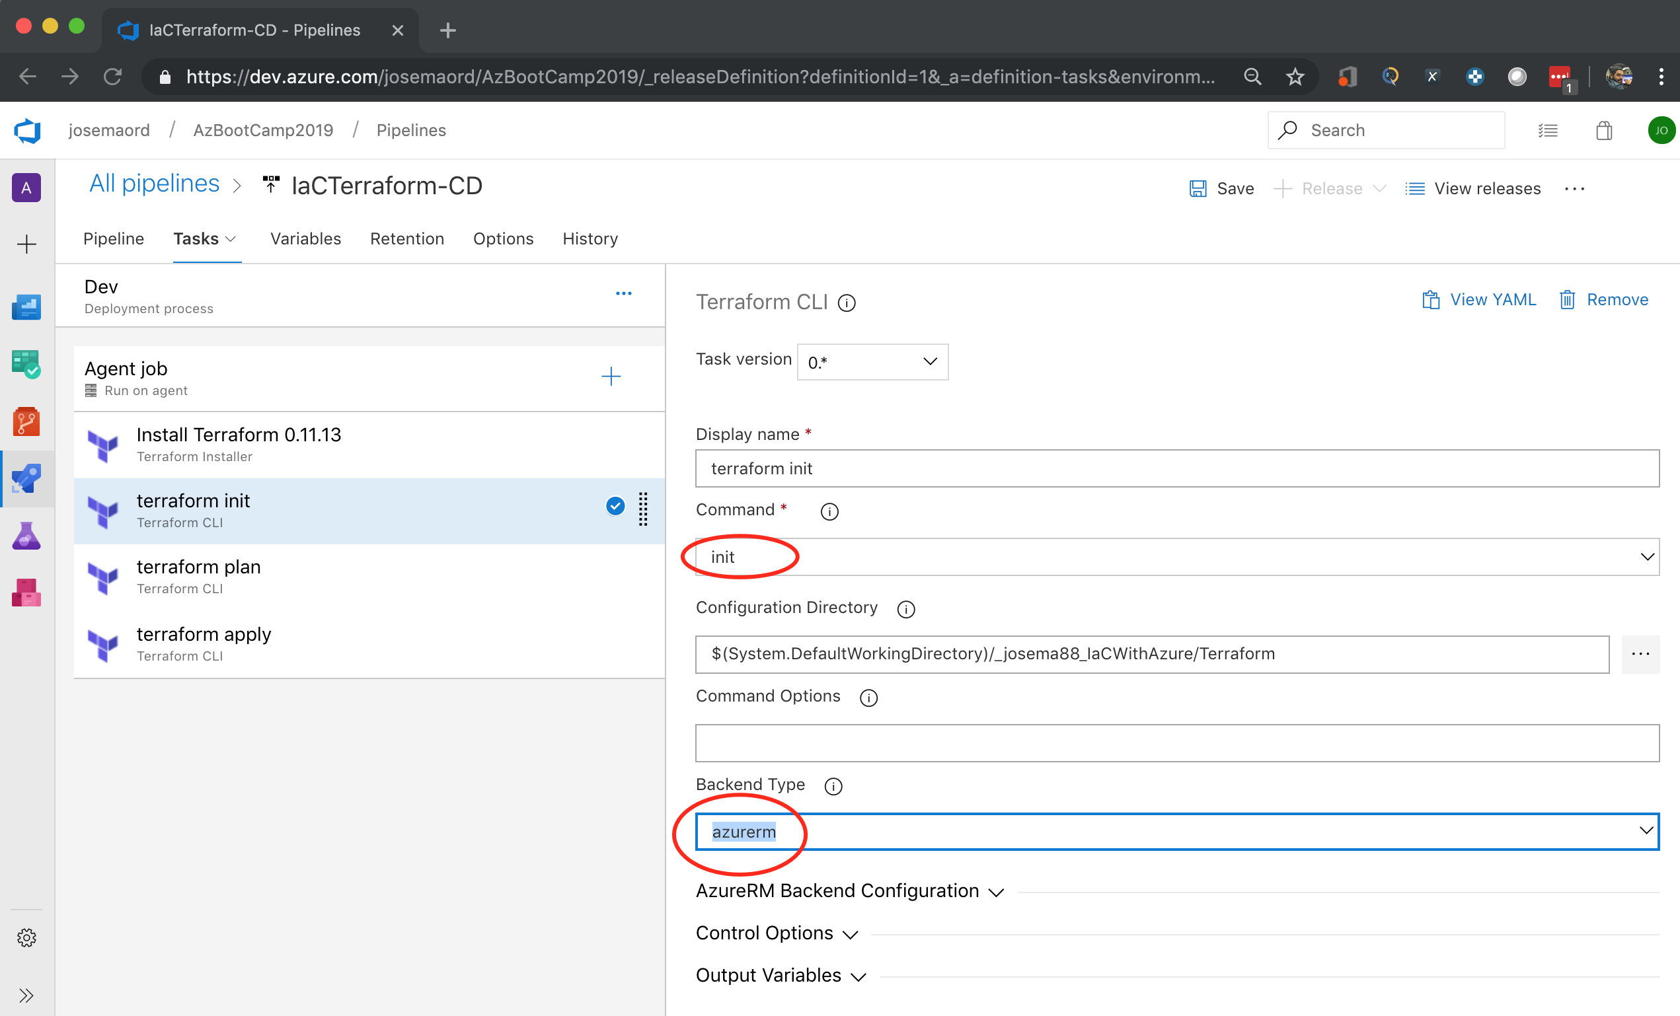This screenshot has height=1016, width=1680.
Task: Click the Command Options input field
Action: (1177, 743)
